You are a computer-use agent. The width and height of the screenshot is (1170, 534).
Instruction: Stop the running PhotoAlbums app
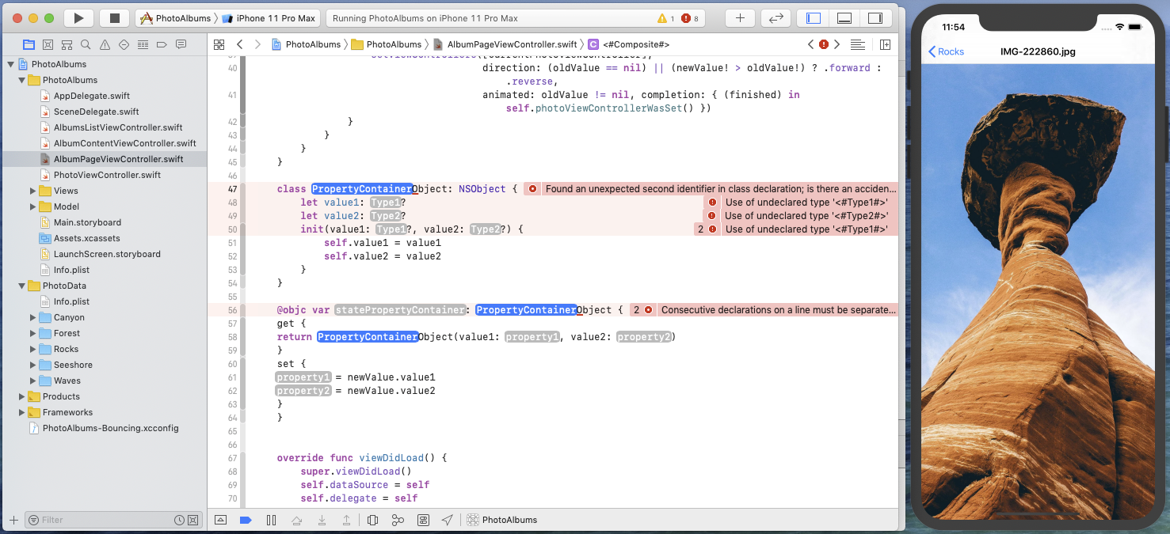115,18
